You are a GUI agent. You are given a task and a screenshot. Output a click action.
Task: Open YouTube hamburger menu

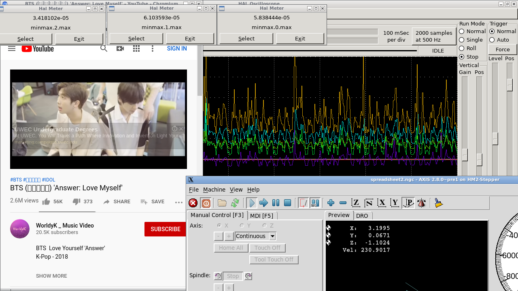pyautogui.click(x=12, y=48)
